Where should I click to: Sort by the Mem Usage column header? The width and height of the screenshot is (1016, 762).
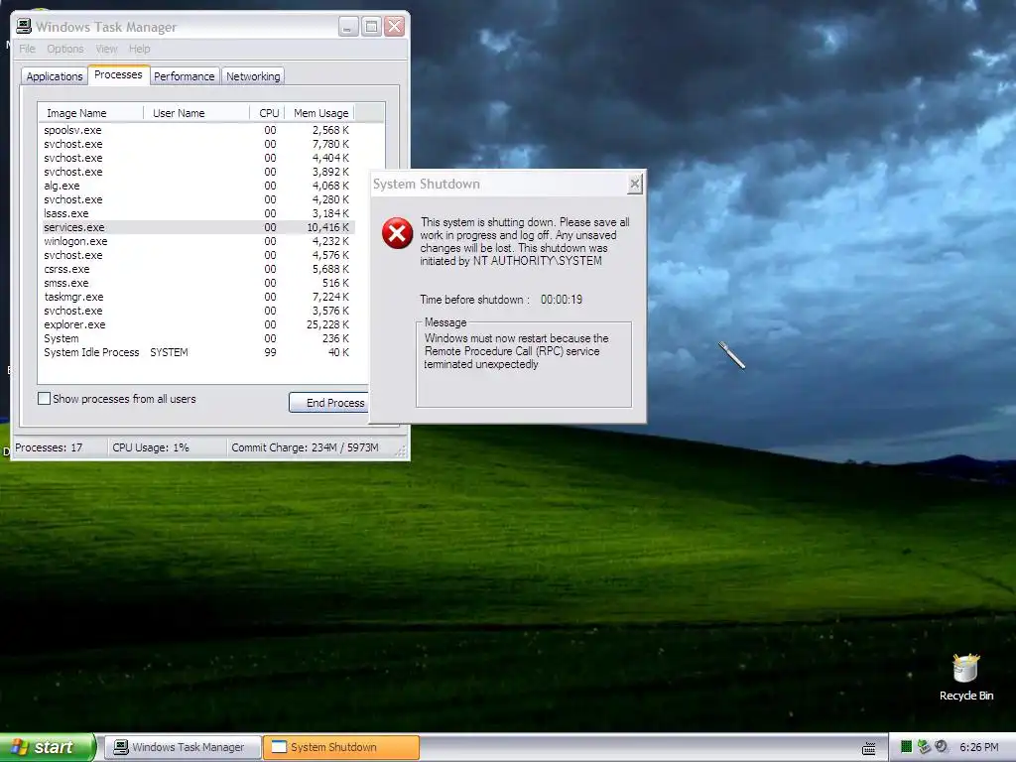(x=320, y=113)
